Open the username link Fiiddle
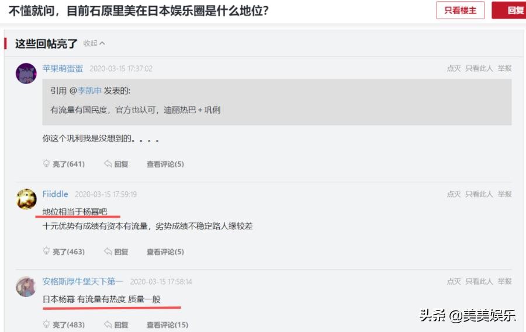The image size is (526, 332). click(55, 194)
